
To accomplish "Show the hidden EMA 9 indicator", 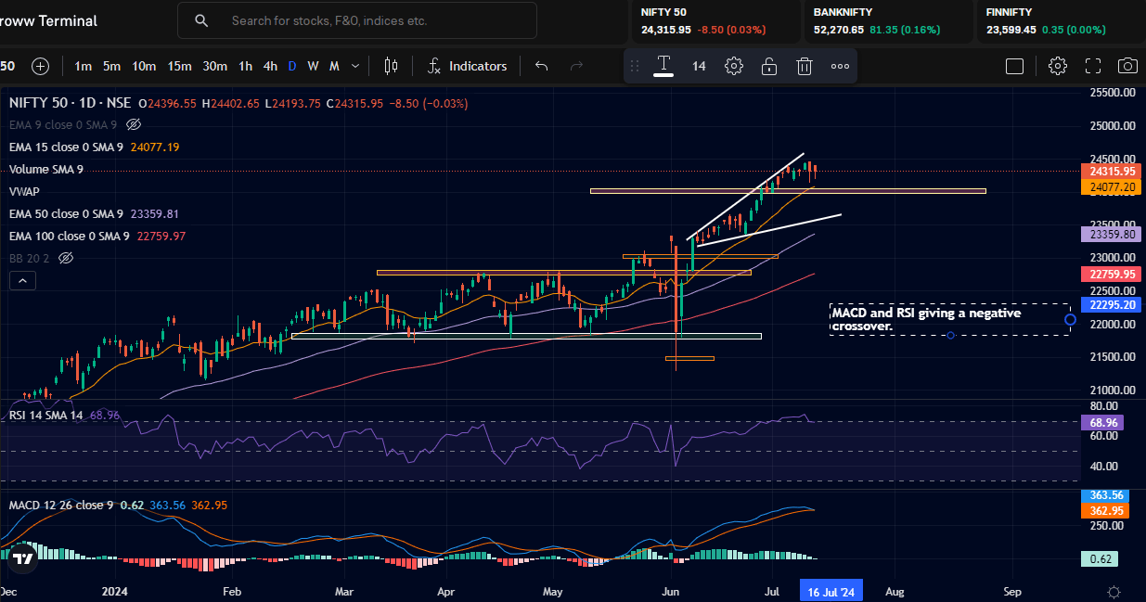I will pos(133,124).
